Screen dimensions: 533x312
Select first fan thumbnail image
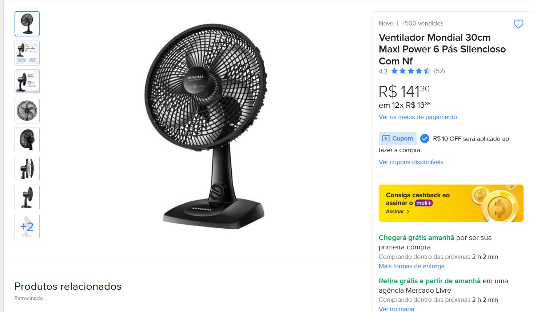pos(27,24)
